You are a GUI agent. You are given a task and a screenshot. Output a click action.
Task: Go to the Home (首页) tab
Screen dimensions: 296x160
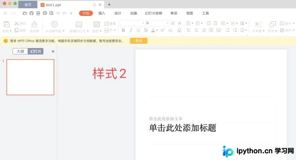coord(28,5)
